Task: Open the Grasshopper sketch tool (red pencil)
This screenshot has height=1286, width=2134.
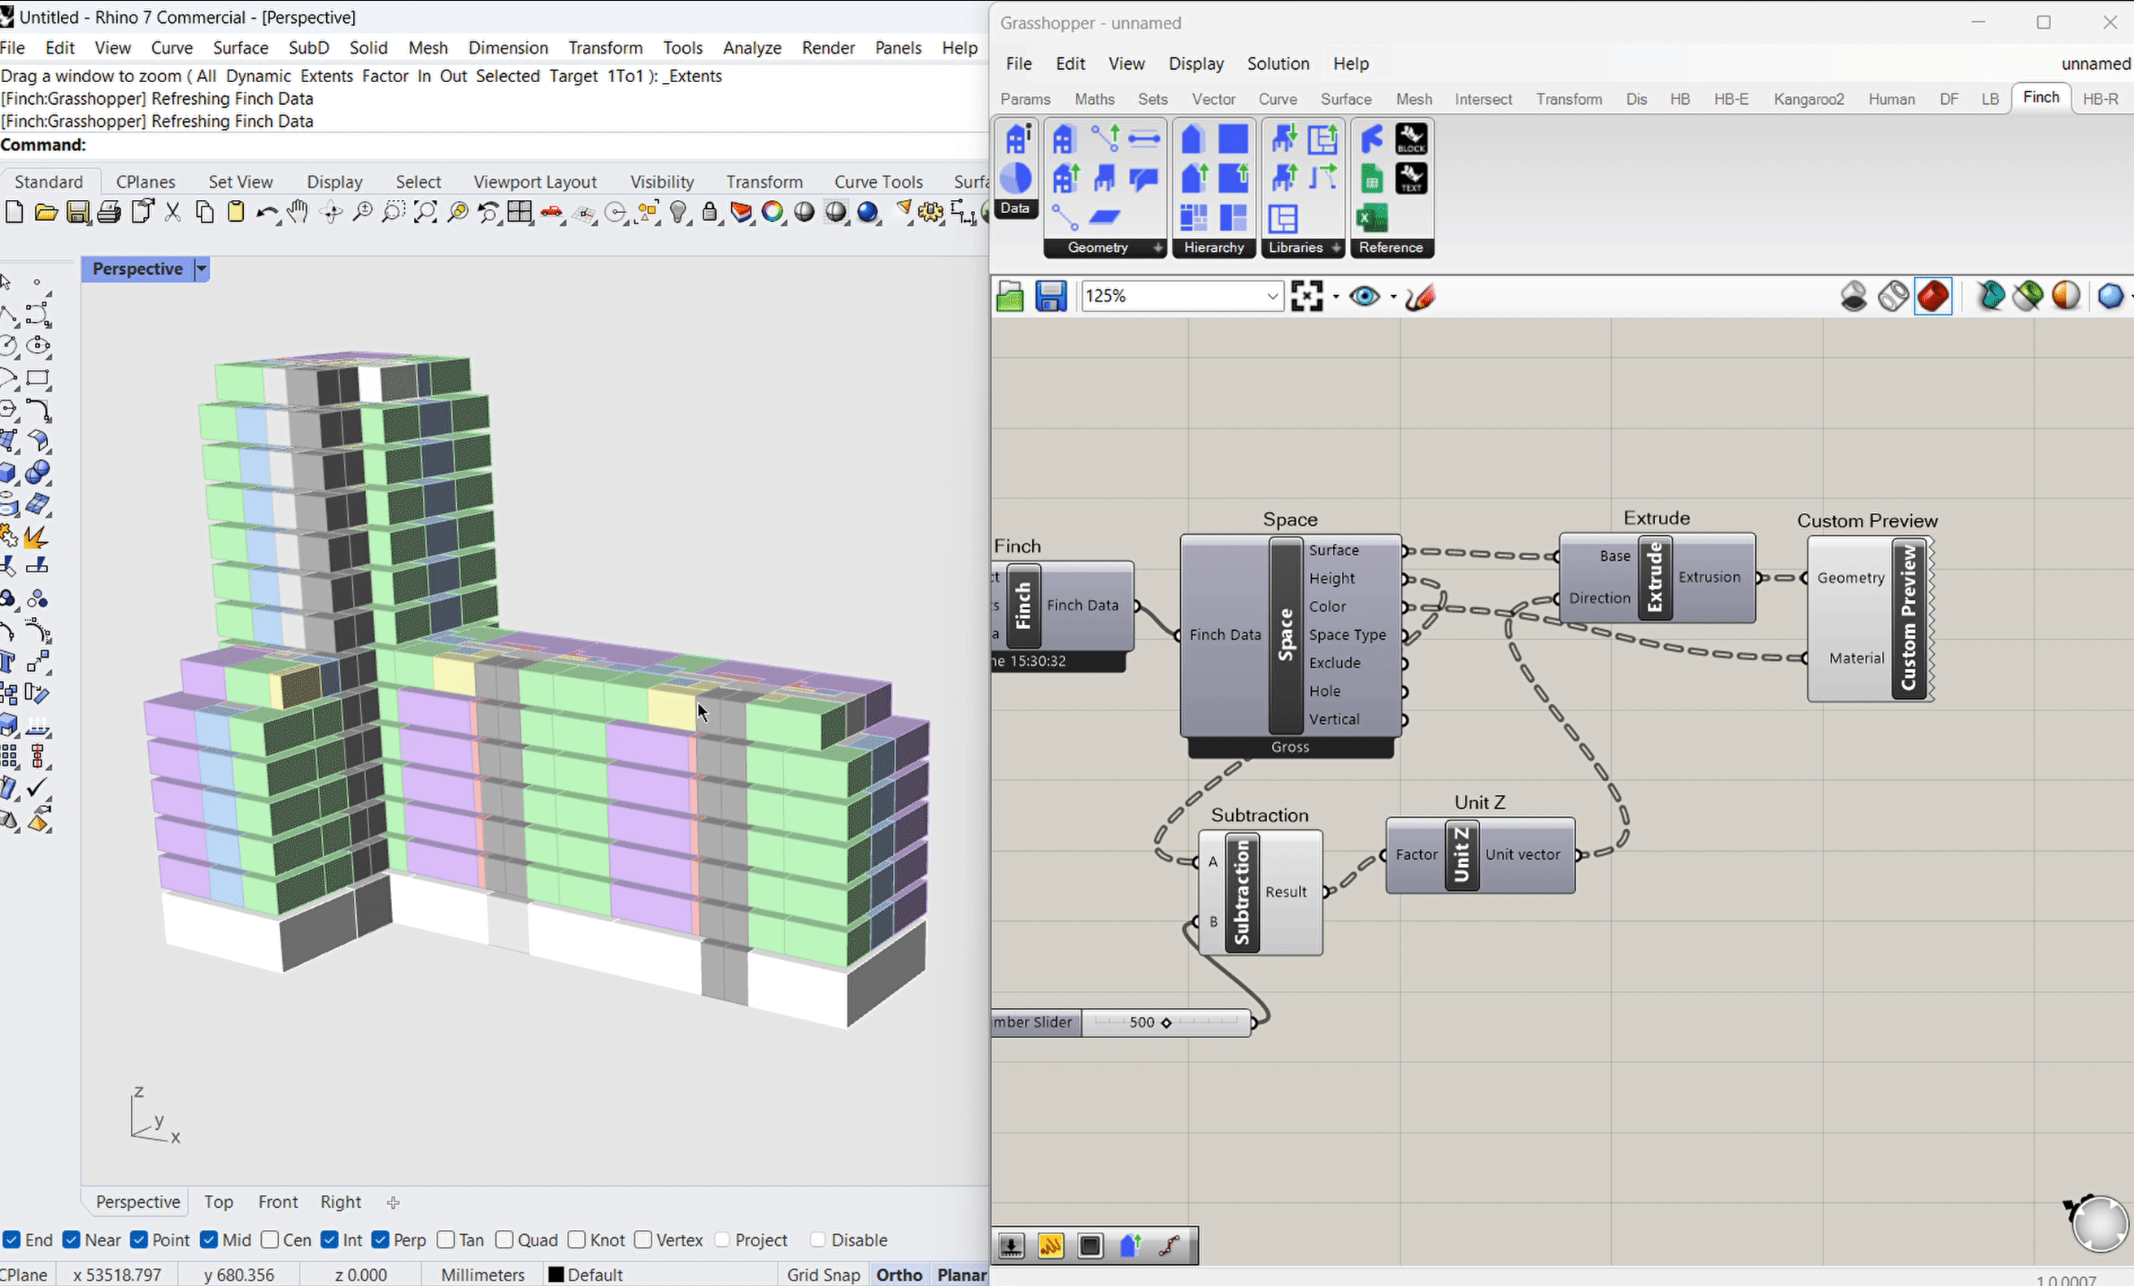Action: 1420,297
